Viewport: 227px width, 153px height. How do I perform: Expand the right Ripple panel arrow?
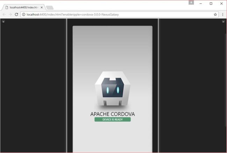pyautogui.click(x=224, y=22)
